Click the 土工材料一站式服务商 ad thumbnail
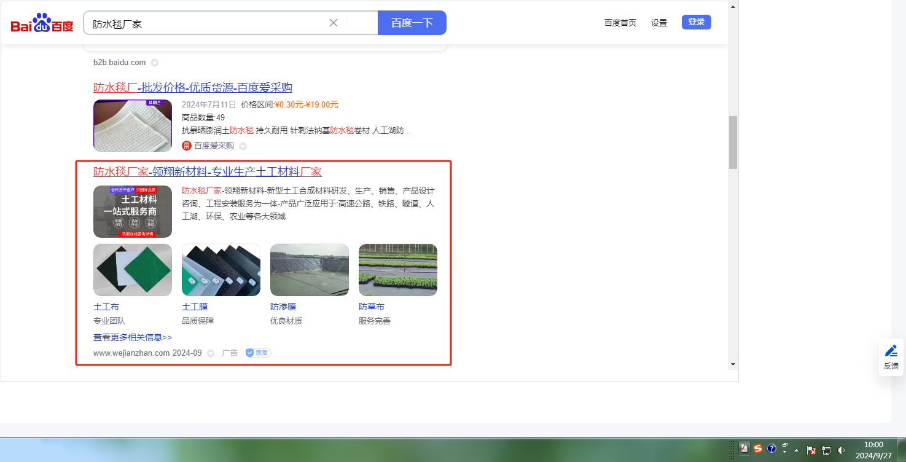Image resolution: width=906 pixels, height=462 pixels. coord(133,211)
